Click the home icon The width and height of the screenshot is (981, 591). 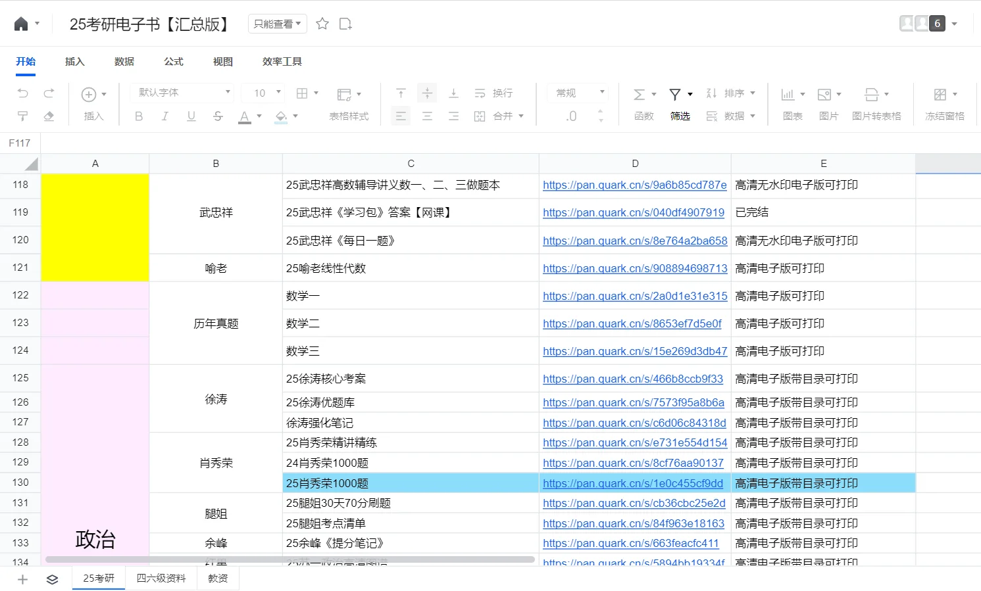click(x=21, y=24)
